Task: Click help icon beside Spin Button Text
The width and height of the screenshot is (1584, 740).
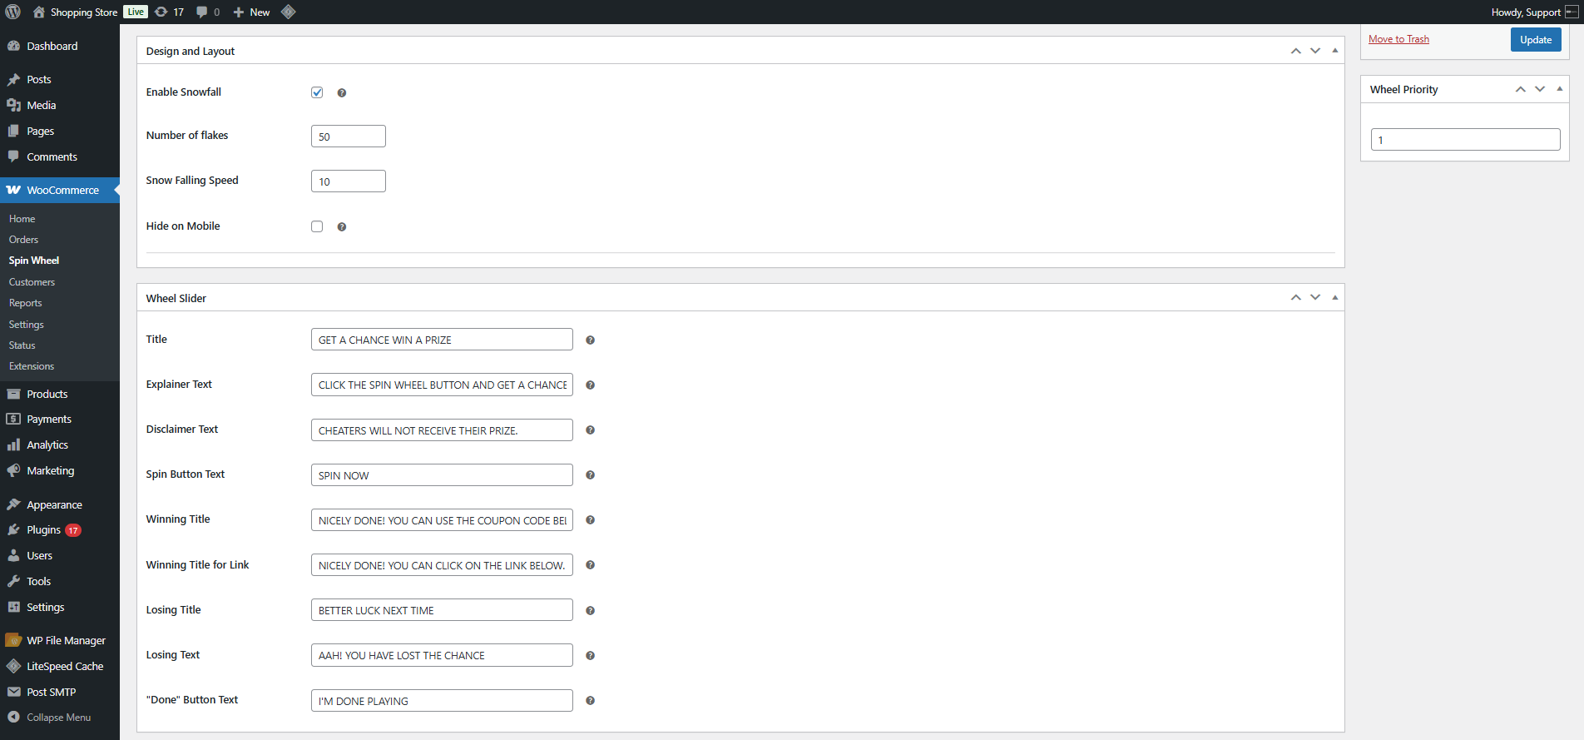Action: (x=590, y=475)
